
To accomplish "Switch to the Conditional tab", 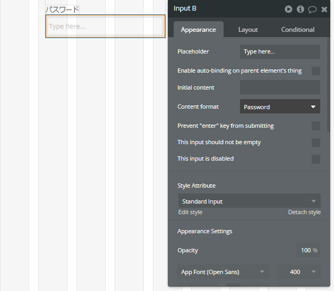I will click(297, 30).
